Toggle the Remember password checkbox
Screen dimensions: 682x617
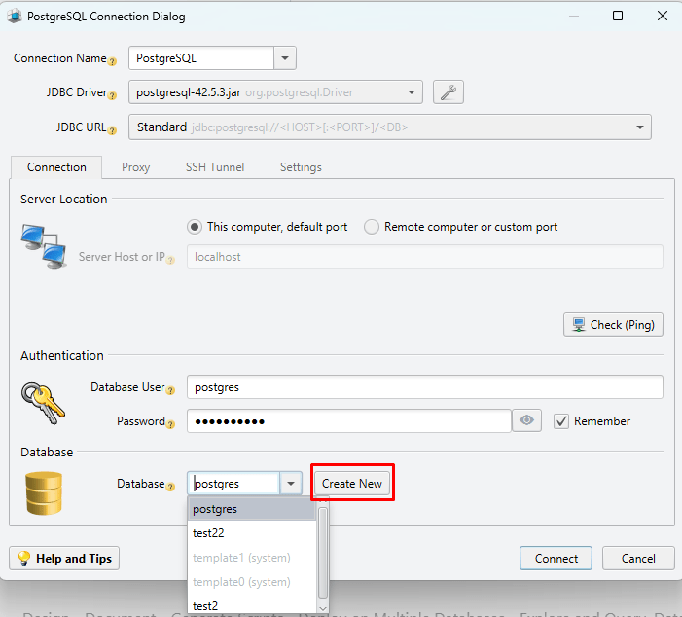point(561,421)
